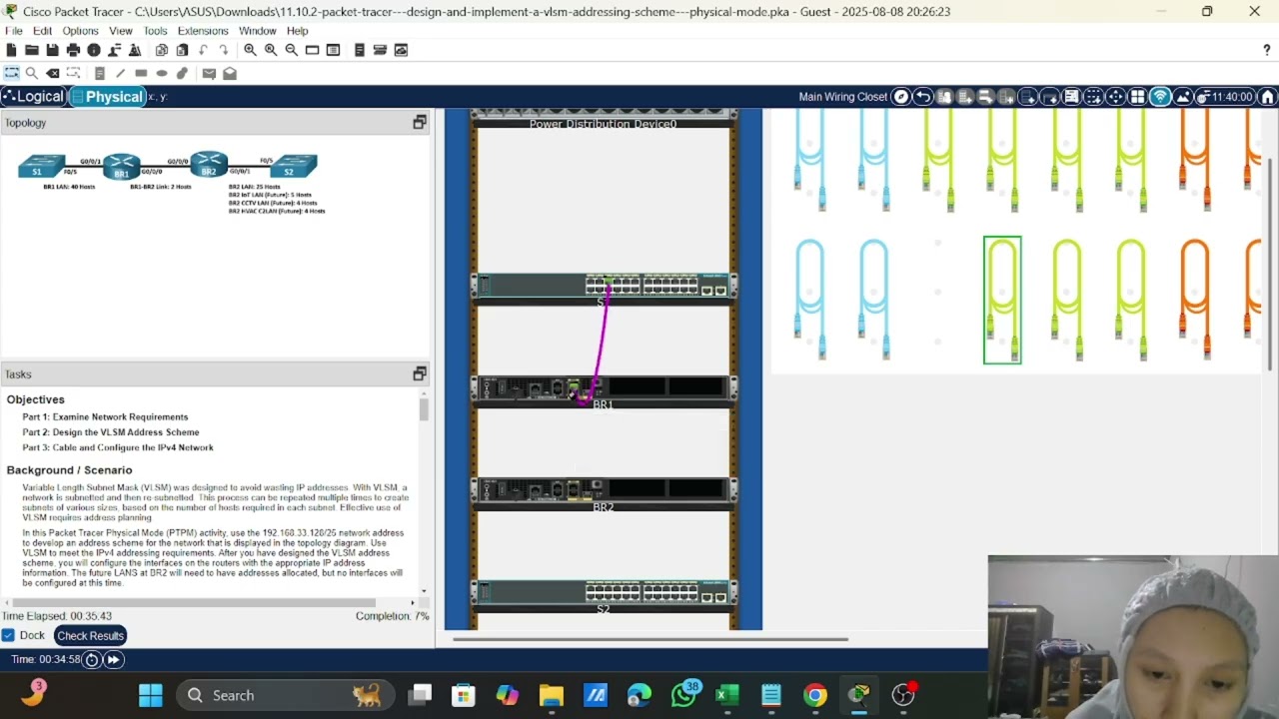Click the Redo arrow icon
The width and height of the screenshot is (1279, 719).
[224, 50]
